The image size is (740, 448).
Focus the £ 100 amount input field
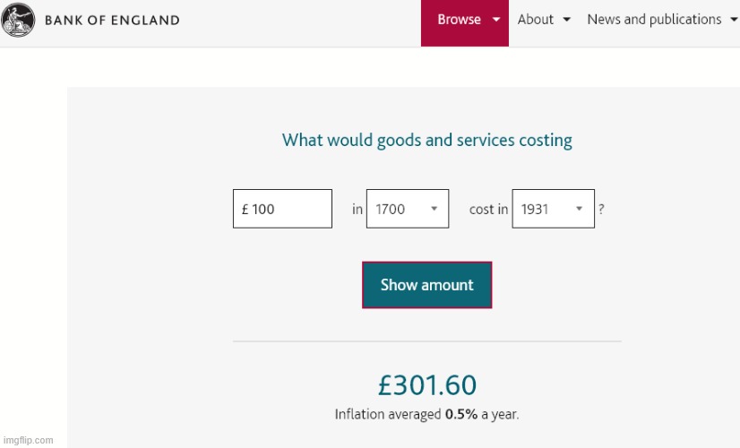click(x=282, y=209)
